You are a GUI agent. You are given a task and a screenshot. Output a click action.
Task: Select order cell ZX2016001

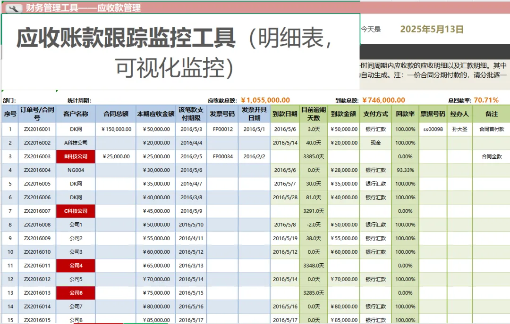37,129
